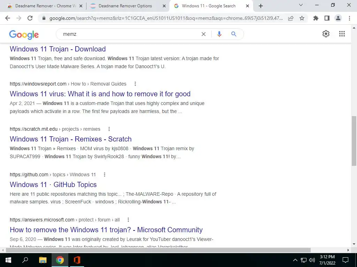Screen dimensions: 357x267
Task: Open Google search settings gear
Action: [x=326, y=34]
